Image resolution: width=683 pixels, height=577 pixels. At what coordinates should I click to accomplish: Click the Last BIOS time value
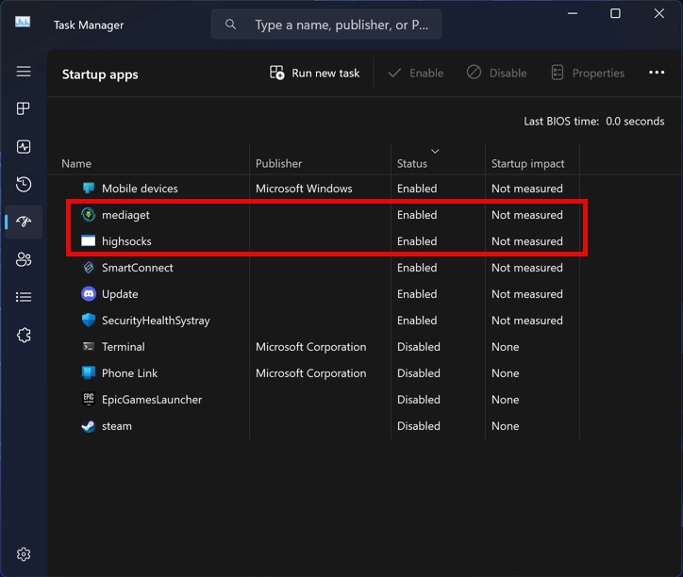pos(635,121)
